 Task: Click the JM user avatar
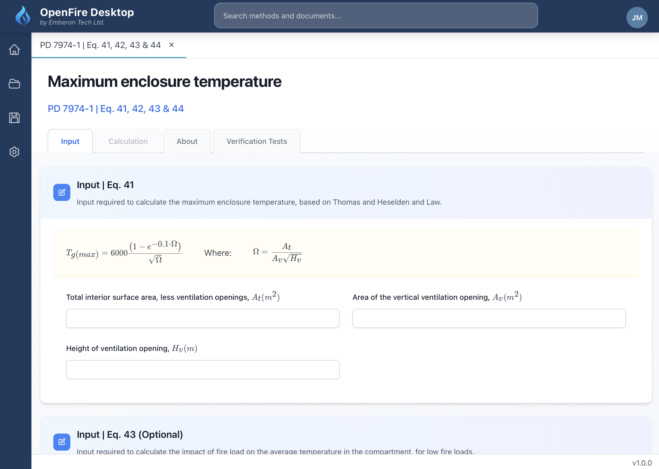636,18
